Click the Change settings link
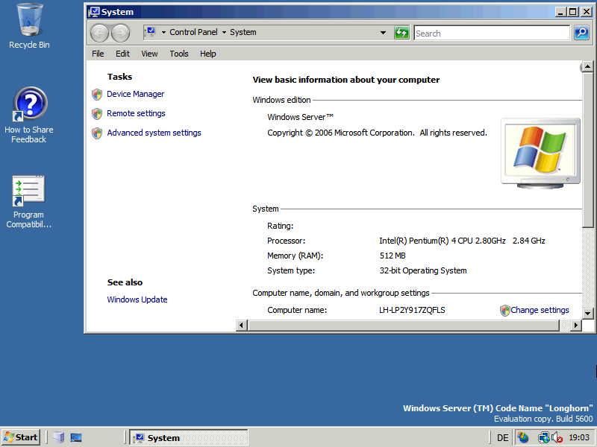 540,310
